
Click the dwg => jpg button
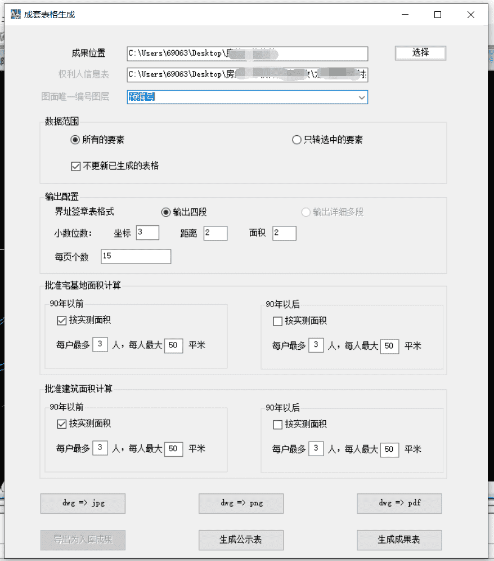point(83,504)
